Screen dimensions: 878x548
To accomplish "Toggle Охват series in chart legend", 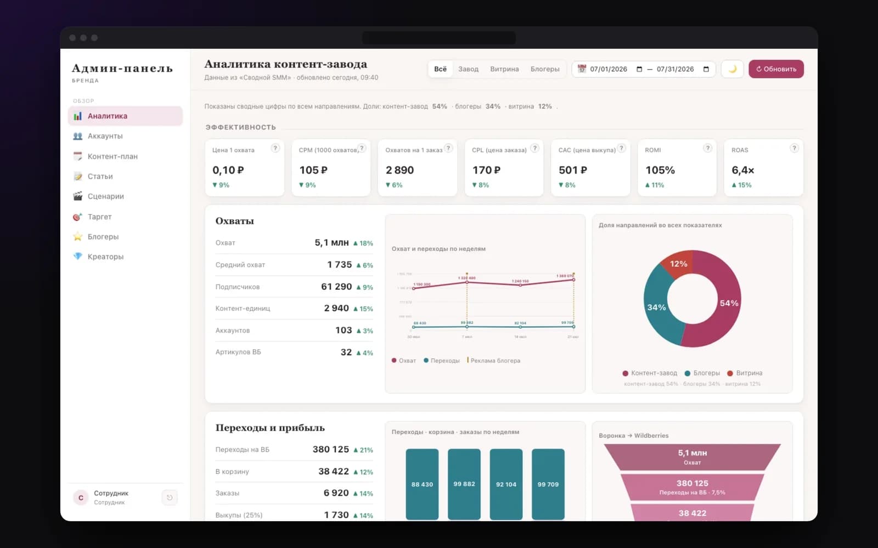I will (x=404, y=361).
